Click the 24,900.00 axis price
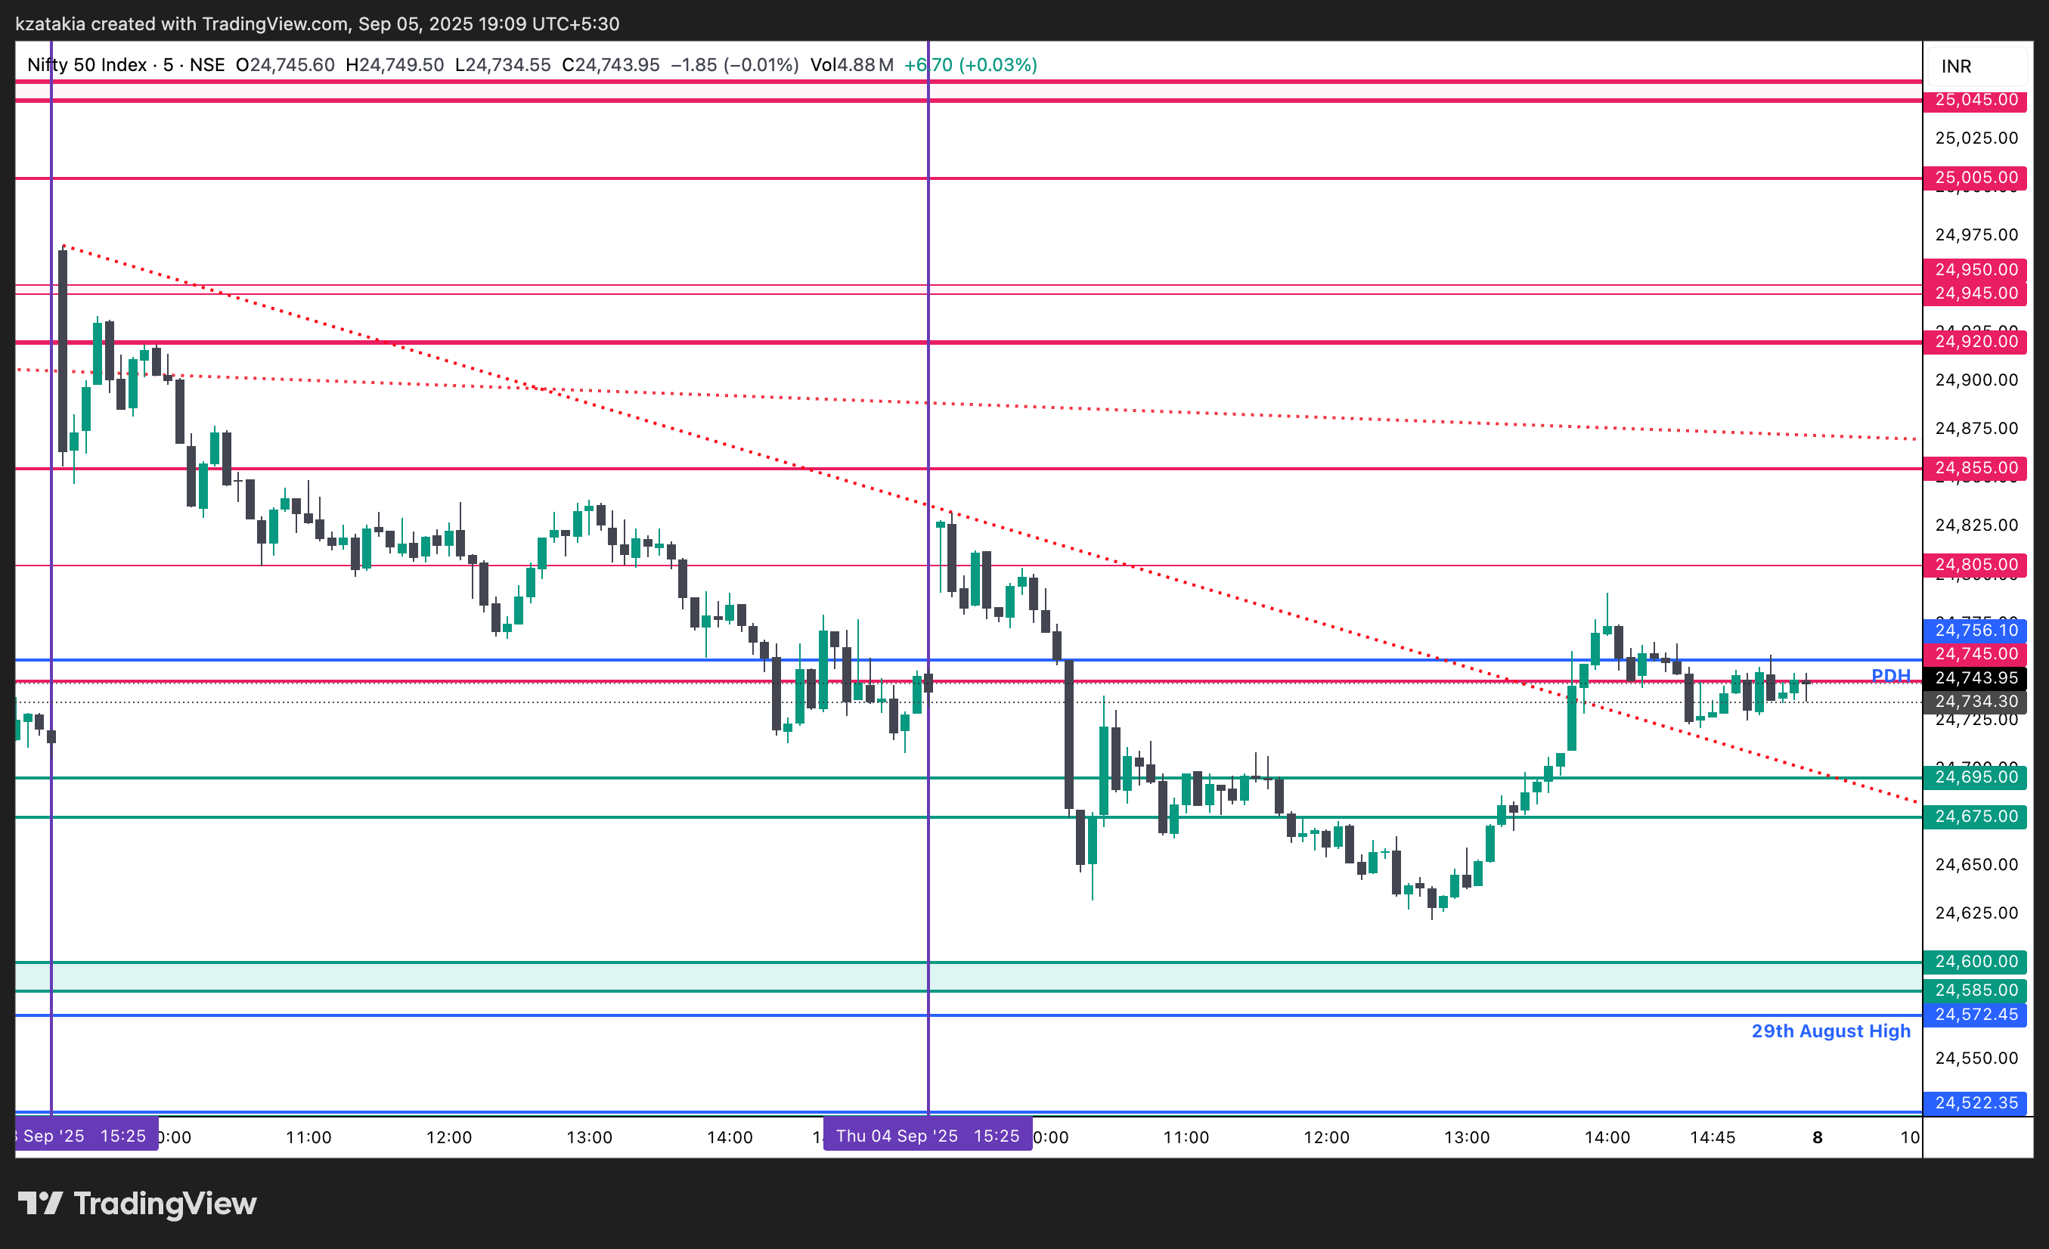The height and width of the screenshot is (1249, 2049). pyautogui.click(x=1976, y=380)
